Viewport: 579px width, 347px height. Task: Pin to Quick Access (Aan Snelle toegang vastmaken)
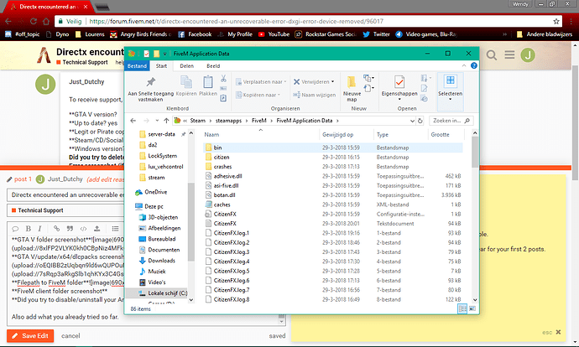[x=151, y=89]
